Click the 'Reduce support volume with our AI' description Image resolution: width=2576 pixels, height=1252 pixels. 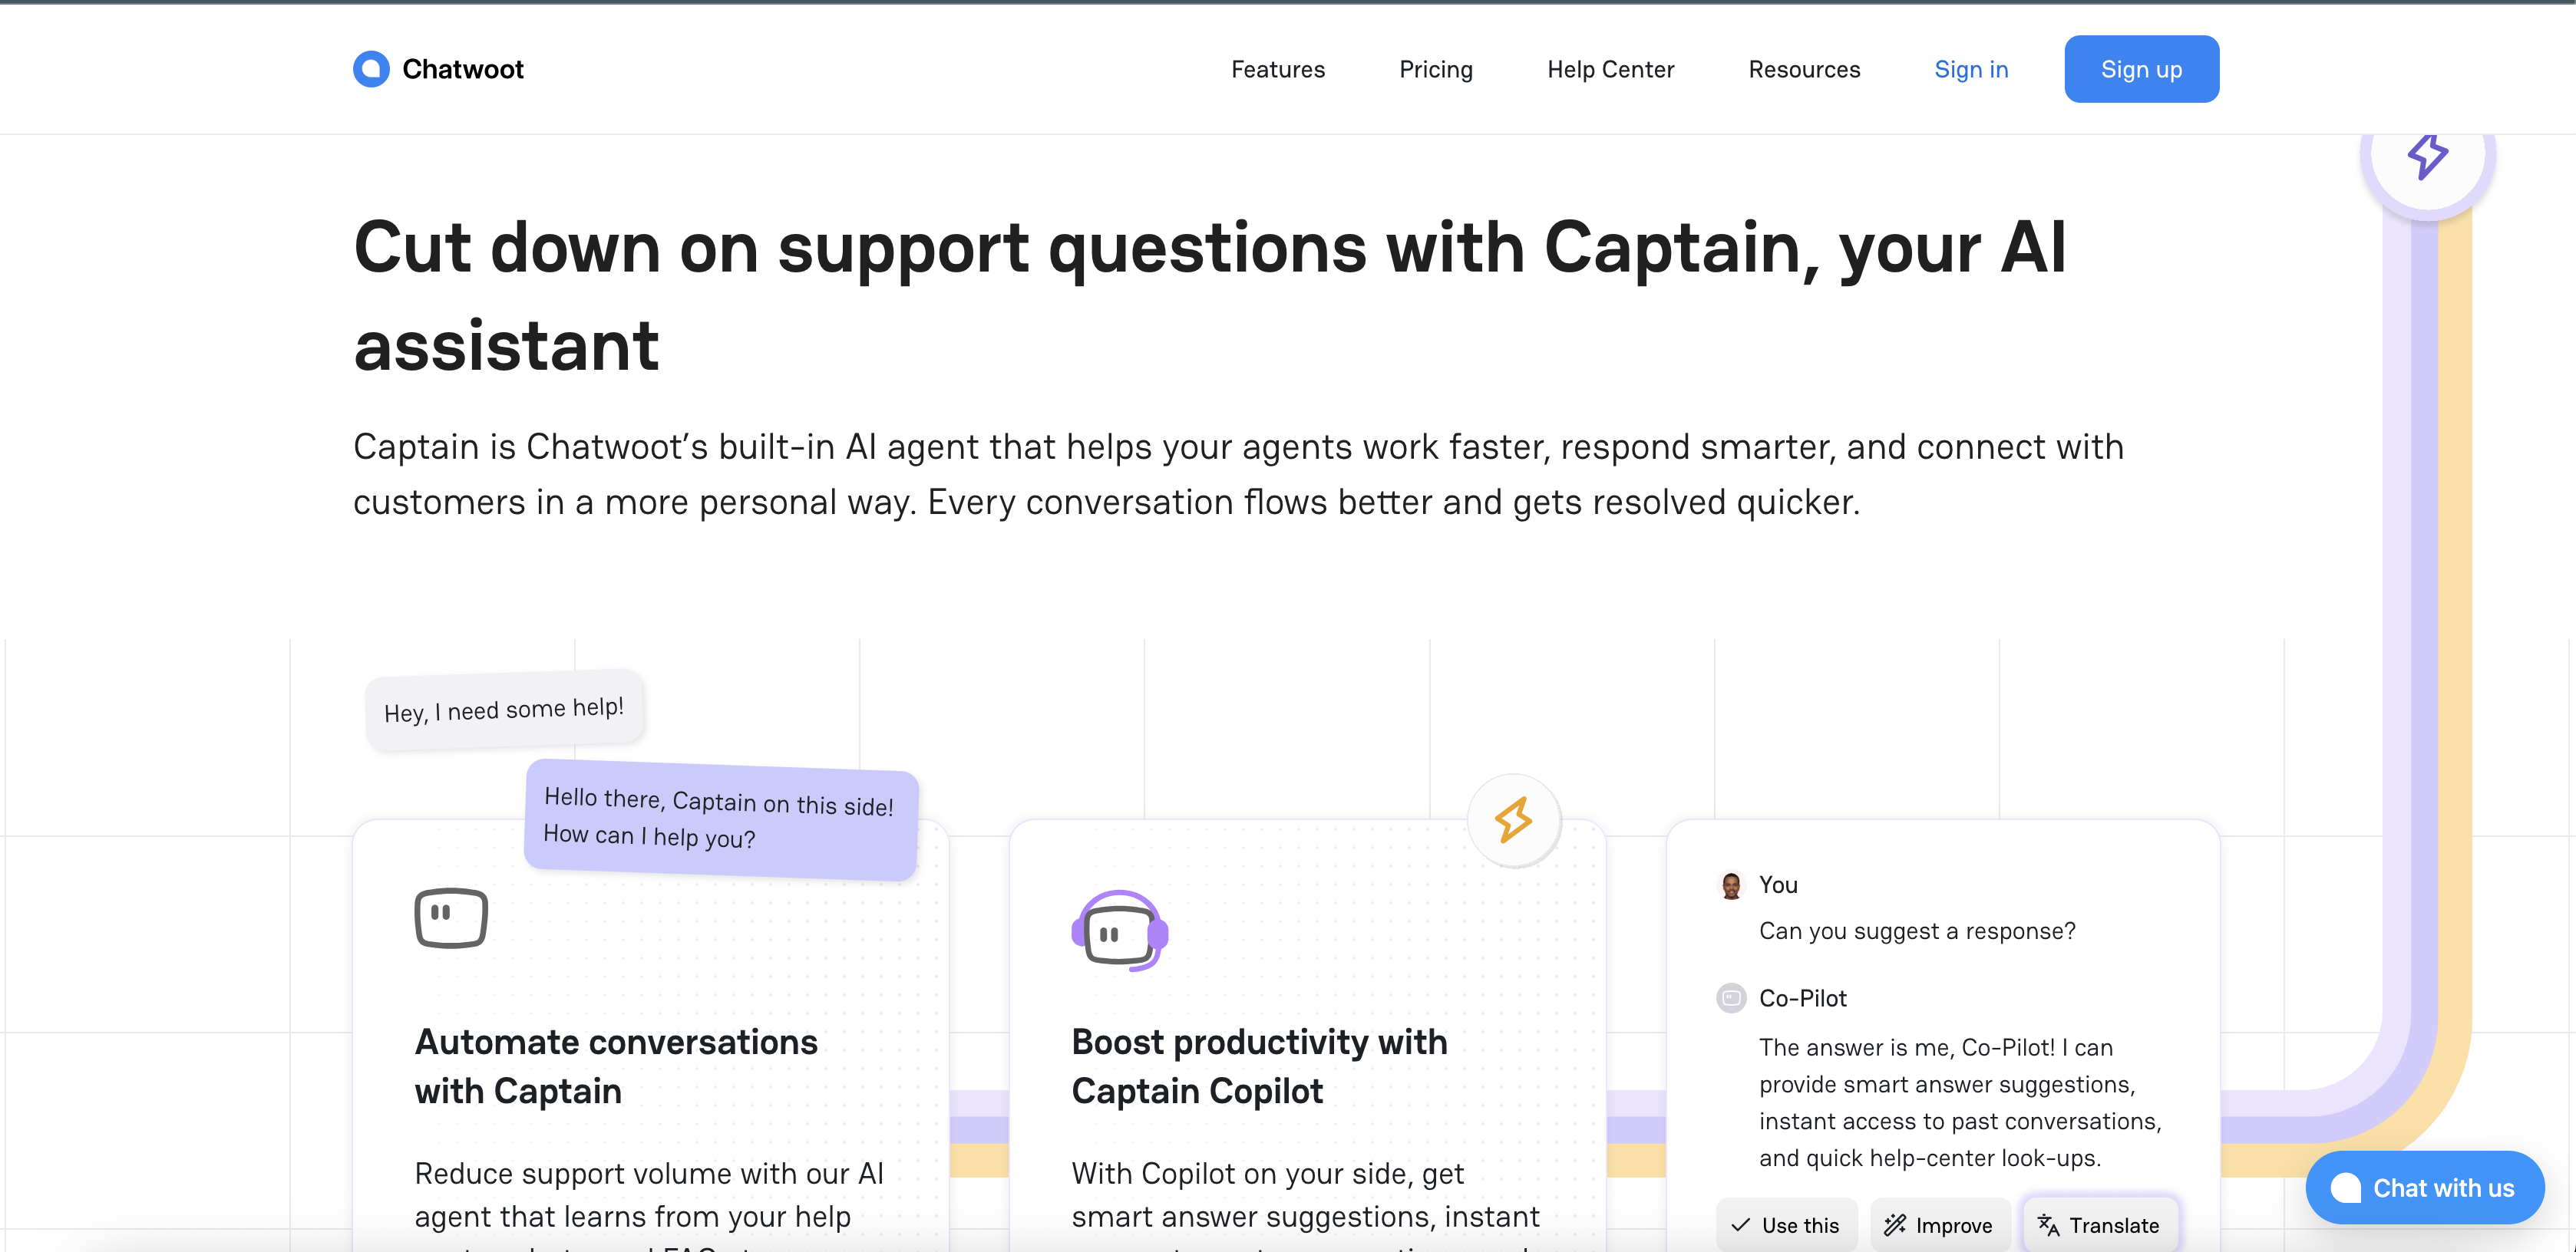pos(649,1203)
